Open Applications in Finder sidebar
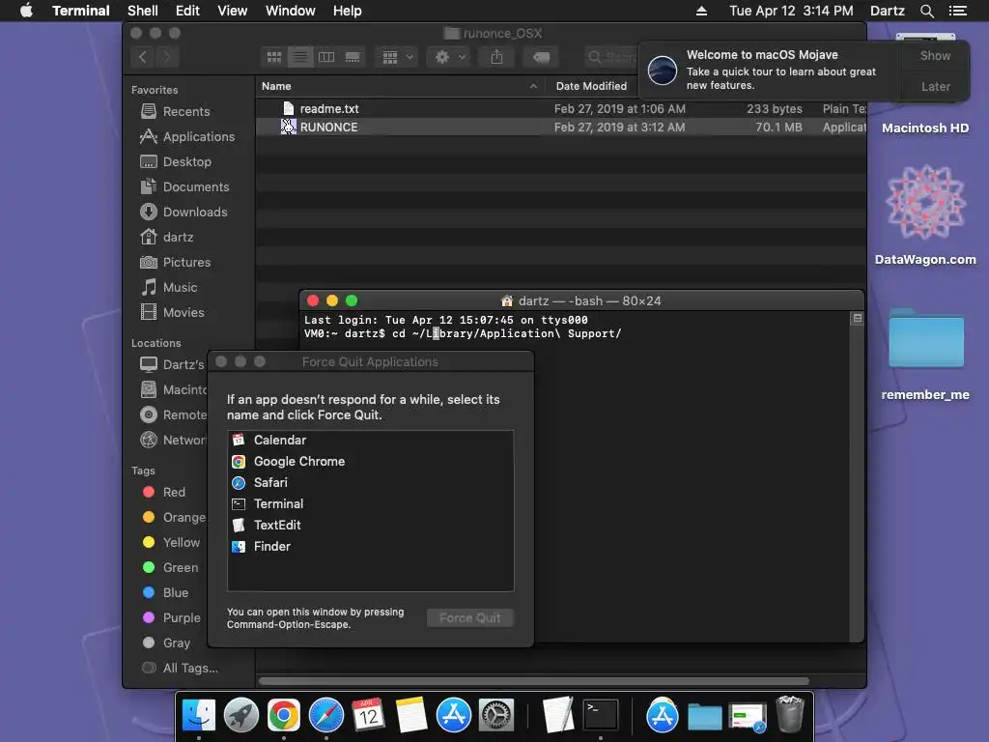Viewport: 989px width, 742px height. (x=187, y=137)
